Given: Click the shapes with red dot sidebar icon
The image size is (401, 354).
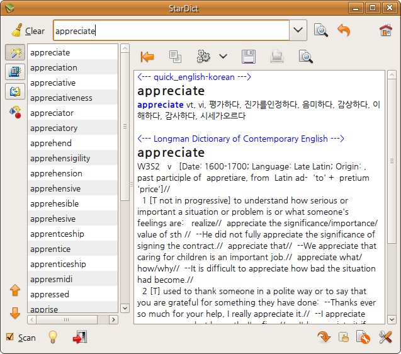Looking at the screenshot, I should (x=15, y=112).
